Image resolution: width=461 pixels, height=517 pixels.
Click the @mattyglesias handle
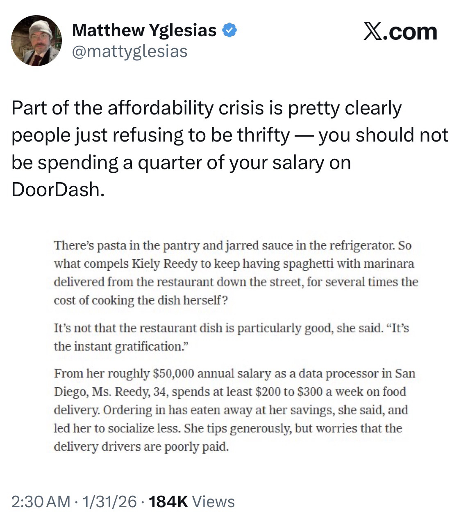(129, 51)
